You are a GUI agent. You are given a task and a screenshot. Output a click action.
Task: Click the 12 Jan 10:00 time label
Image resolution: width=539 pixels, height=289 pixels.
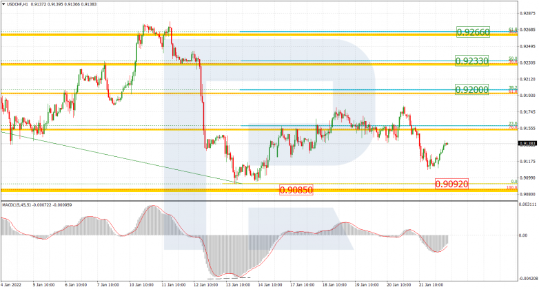[206, 285]
